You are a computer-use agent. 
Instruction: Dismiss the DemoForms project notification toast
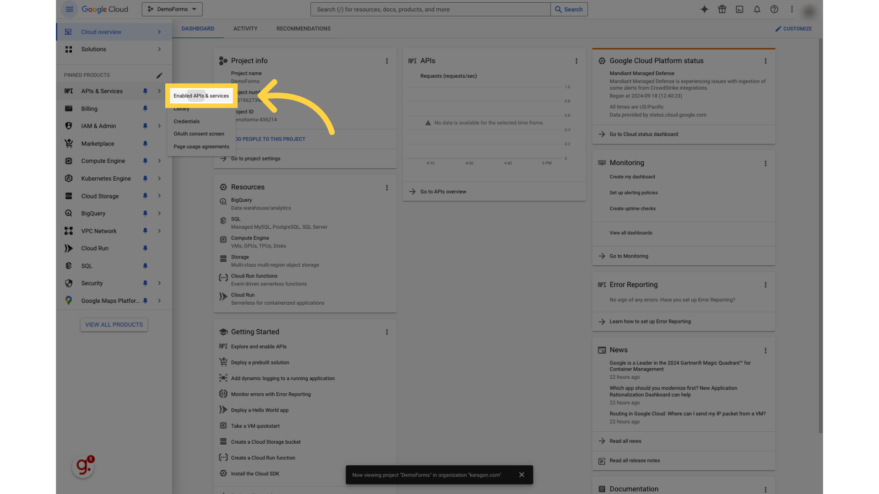pyautogui.click(x=521, y=475)
